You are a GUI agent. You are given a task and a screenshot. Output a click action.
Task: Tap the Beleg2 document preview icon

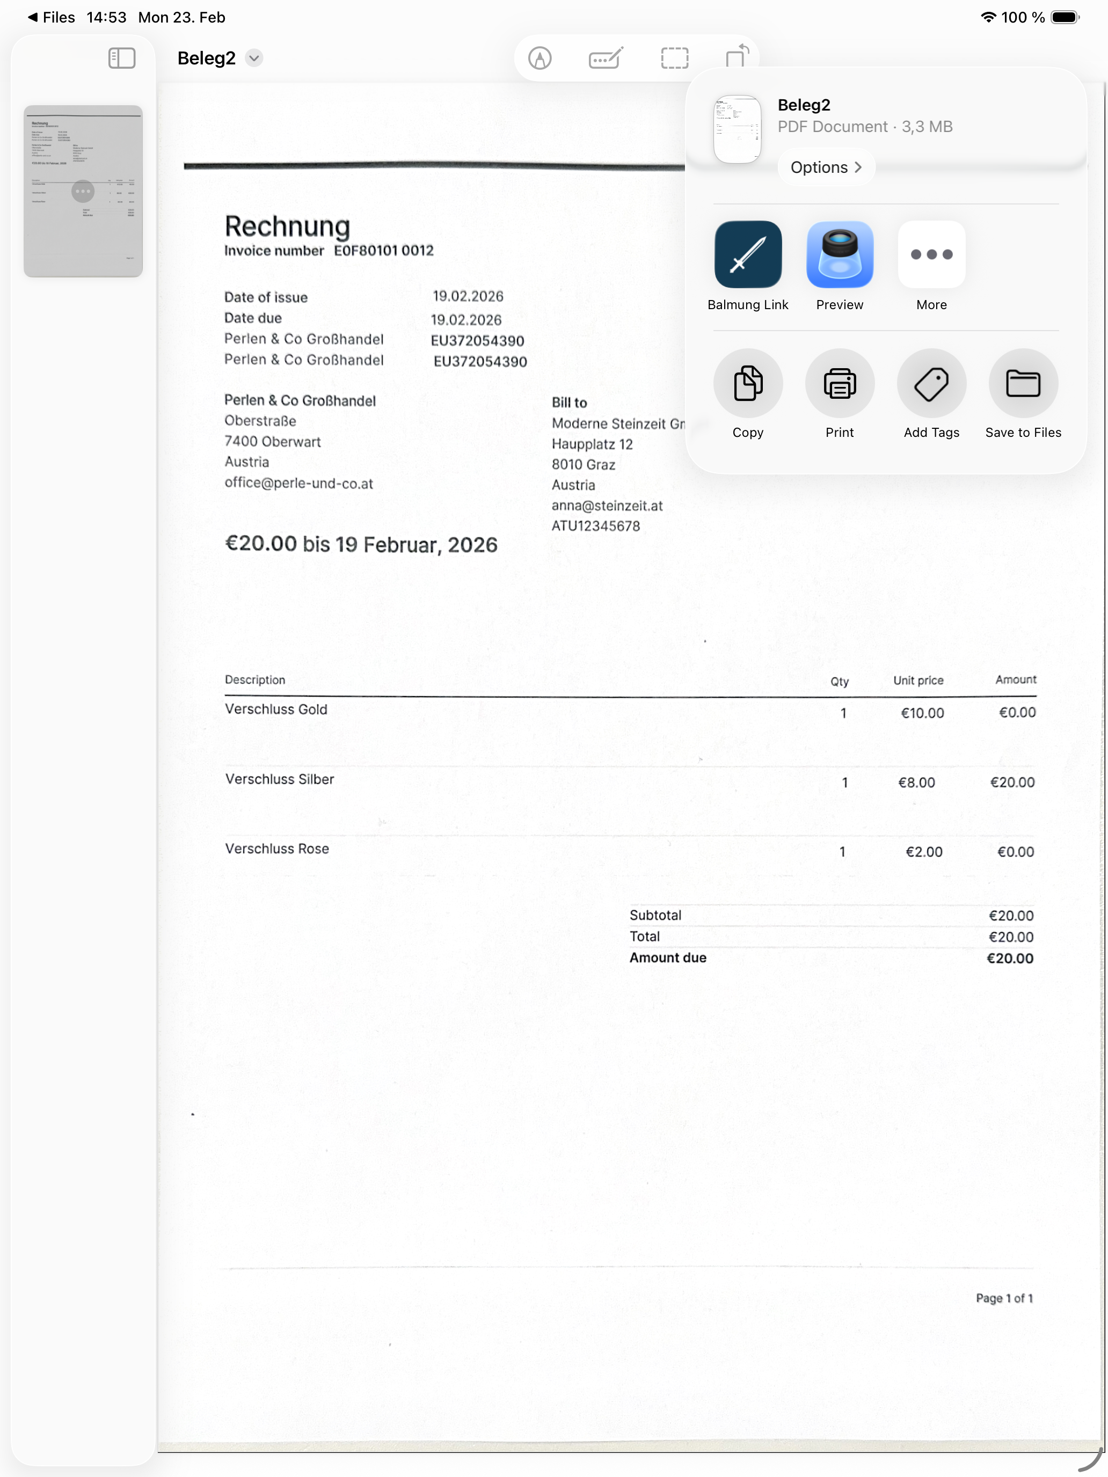pyautogui.click(x=738, y=129)
